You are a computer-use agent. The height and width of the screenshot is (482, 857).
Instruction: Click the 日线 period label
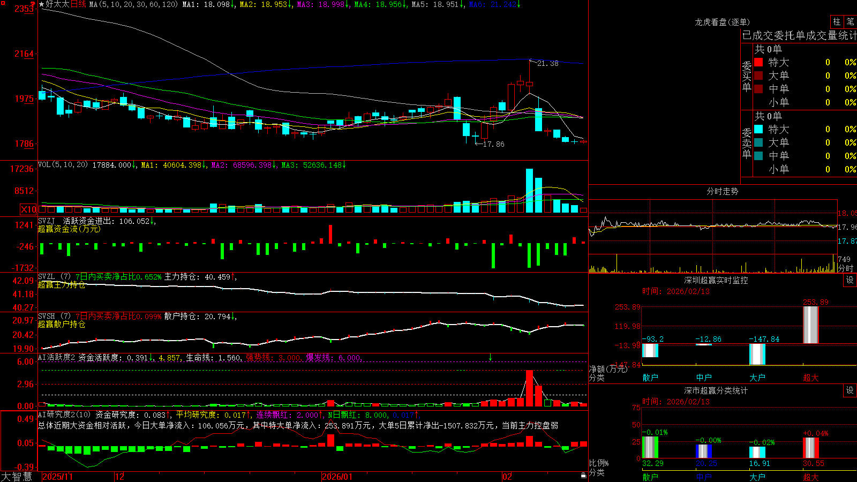coord(78,4)
